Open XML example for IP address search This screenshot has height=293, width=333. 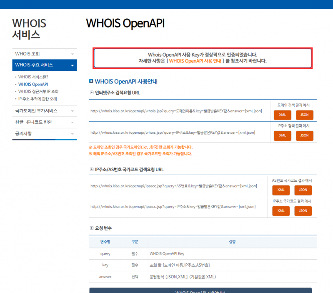coord(282,135)
